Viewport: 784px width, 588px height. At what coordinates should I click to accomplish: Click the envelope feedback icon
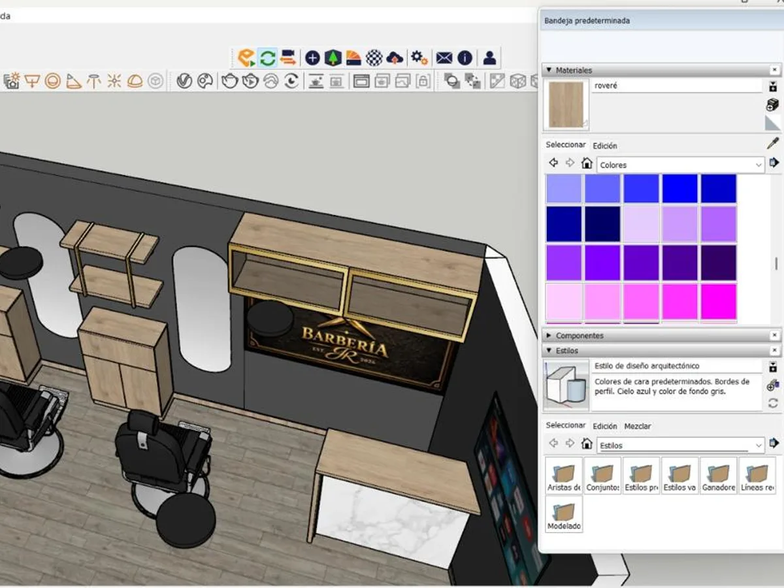(x=444, y=57)
